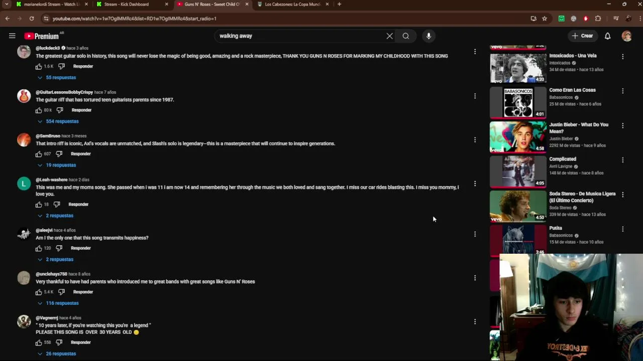Like the @aleejvl comment
Screen dimensions: 643x361
(x=39, y=248)
